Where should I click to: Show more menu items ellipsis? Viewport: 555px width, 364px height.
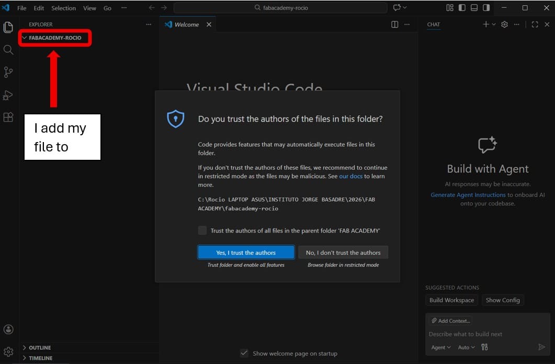[124, 7]
